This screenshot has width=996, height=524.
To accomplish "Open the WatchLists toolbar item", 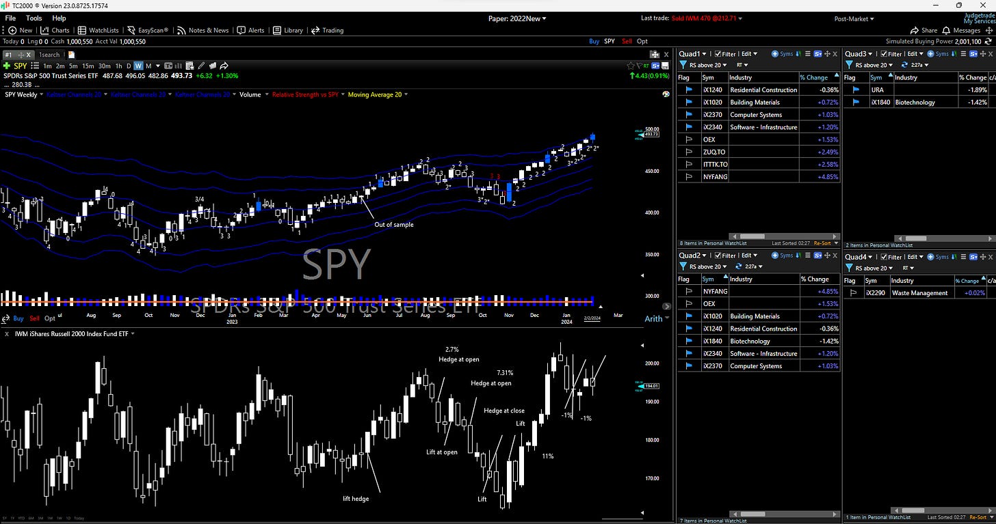I will 98,30.
